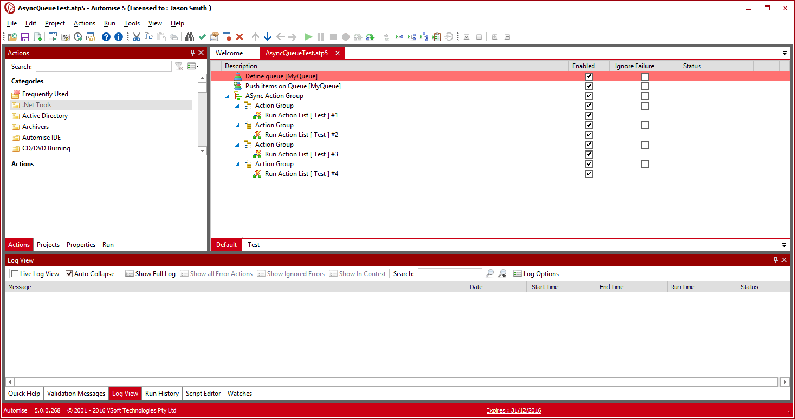Open a project file from the toolbar
The height and width of the screenshot is (419, 795).
click(12, 37)
